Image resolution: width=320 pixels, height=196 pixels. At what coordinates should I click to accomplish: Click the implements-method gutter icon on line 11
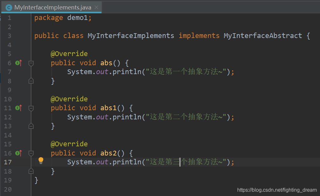[19, 108]
